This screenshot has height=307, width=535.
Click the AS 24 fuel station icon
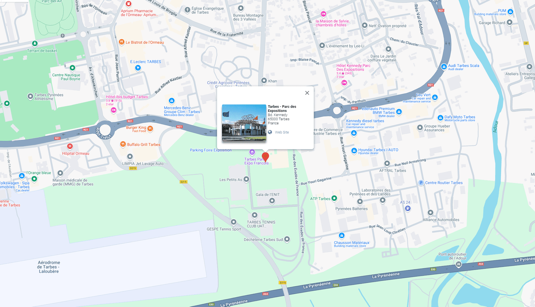[x=408, y=208]
